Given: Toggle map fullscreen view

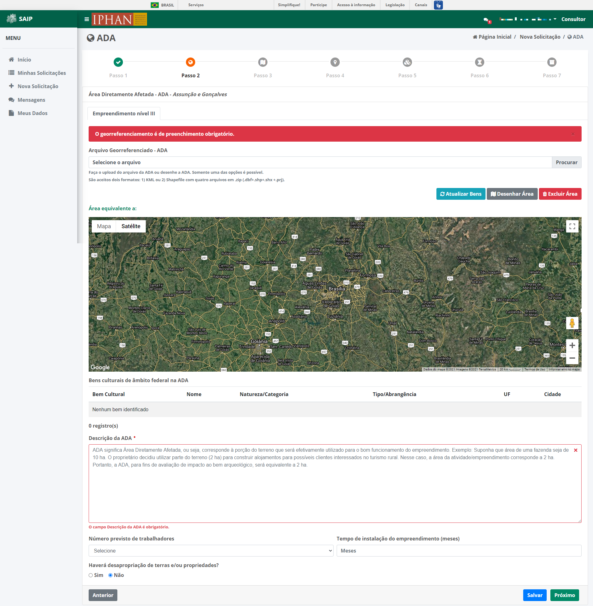Looking at the screenshot, I should pos(572,226).
